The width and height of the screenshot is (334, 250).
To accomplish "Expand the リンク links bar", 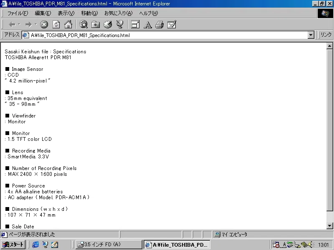I will [x=326, y=35].
